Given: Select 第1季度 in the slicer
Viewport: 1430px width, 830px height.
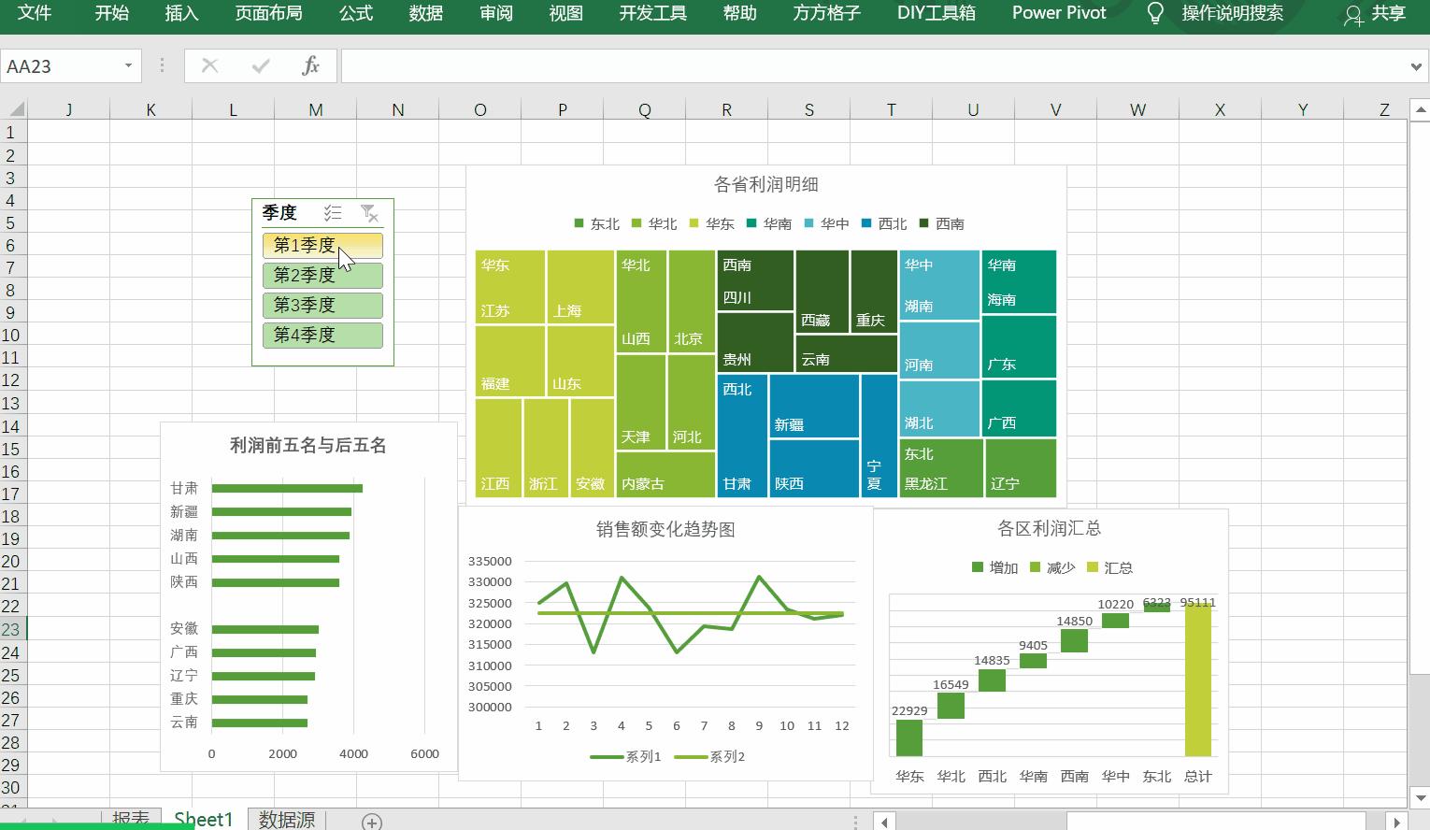Looking at the screenshot, I should pyautogui.click(x=322, y=245).
